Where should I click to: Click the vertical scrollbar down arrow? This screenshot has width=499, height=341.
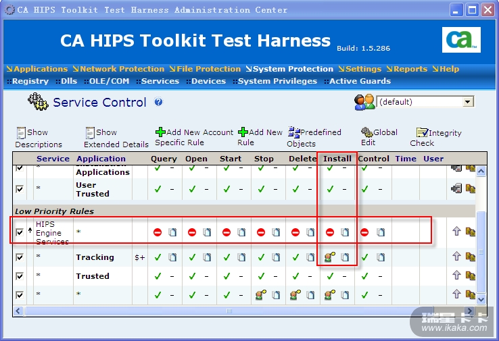481,299
